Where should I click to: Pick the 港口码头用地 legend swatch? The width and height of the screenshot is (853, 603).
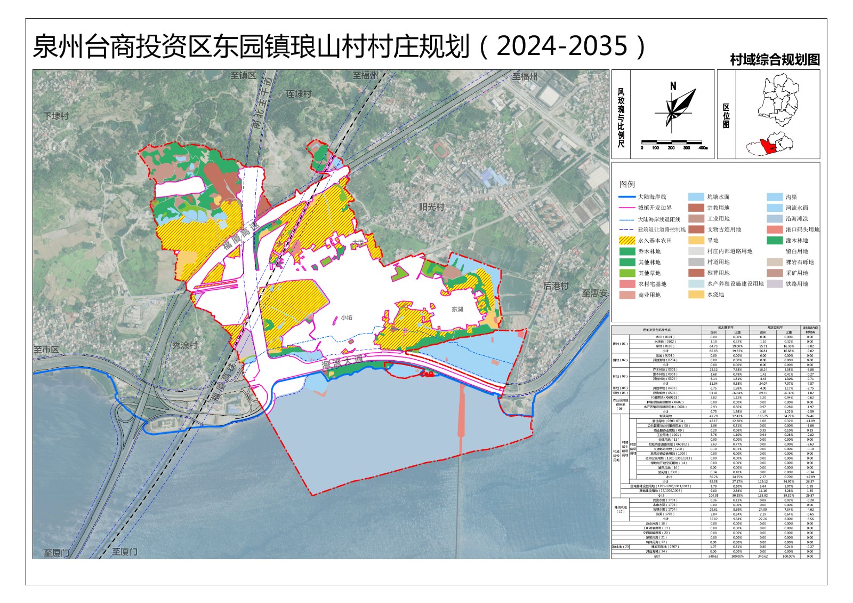774,229
